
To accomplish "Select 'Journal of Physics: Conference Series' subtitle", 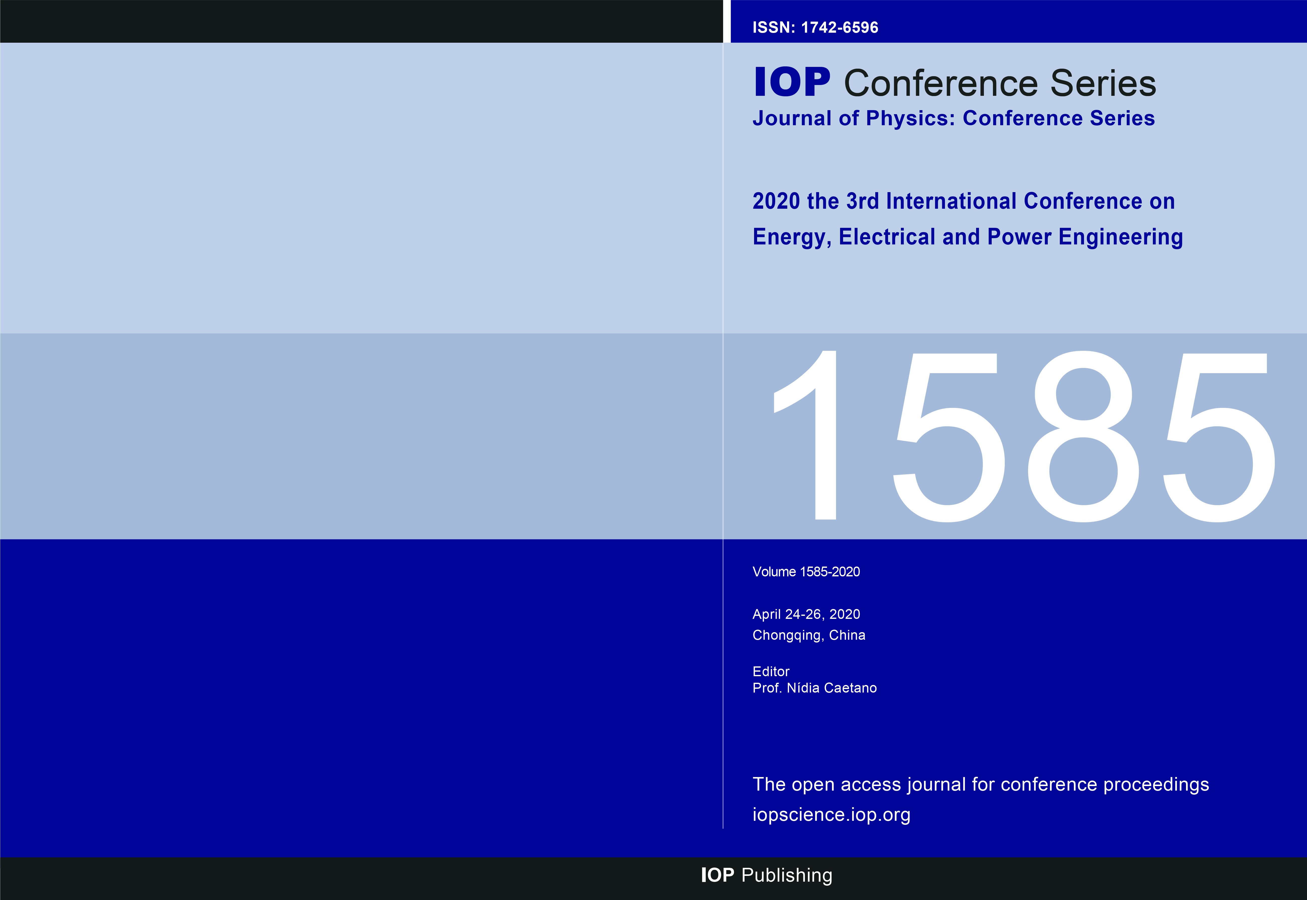I will click(x=953, y=119).
